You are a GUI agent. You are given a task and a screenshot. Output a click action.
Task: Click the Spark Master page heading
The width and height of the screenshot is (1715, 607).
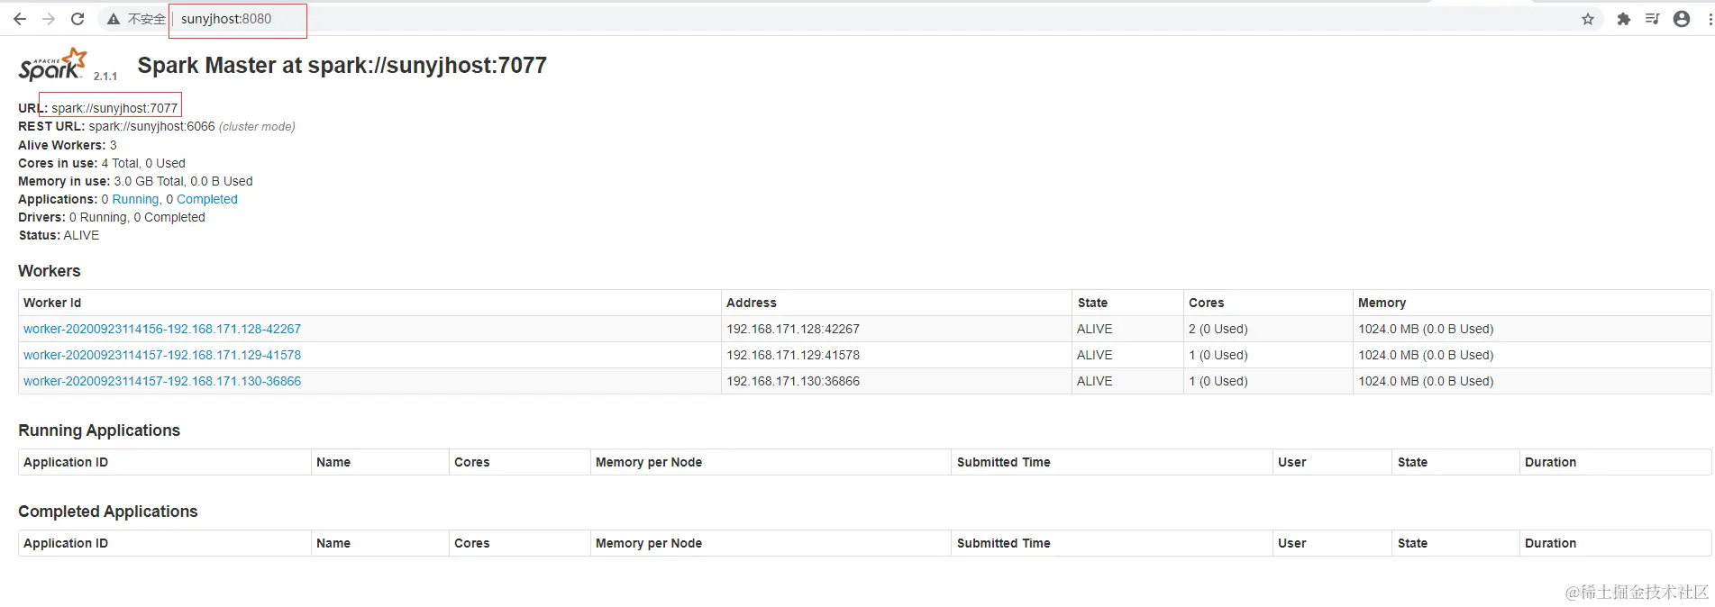pyautogui.click(x=342, y=65)
